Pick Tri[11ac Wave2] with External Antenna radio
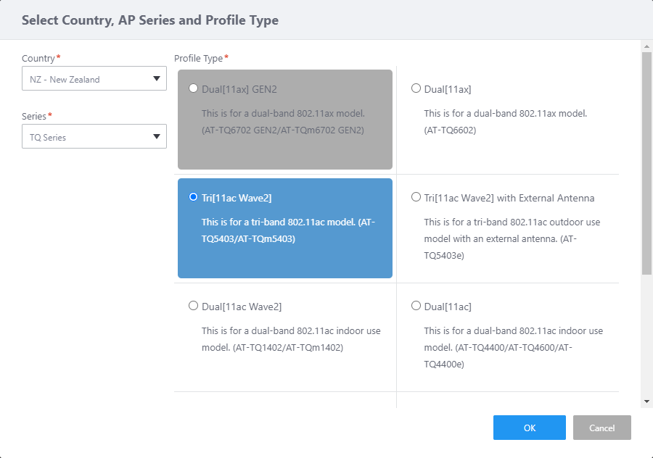Screen dimensions: 653x458 tap(416, 197)
